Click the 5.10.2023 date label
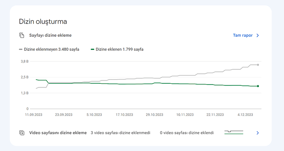 (94, 115)
